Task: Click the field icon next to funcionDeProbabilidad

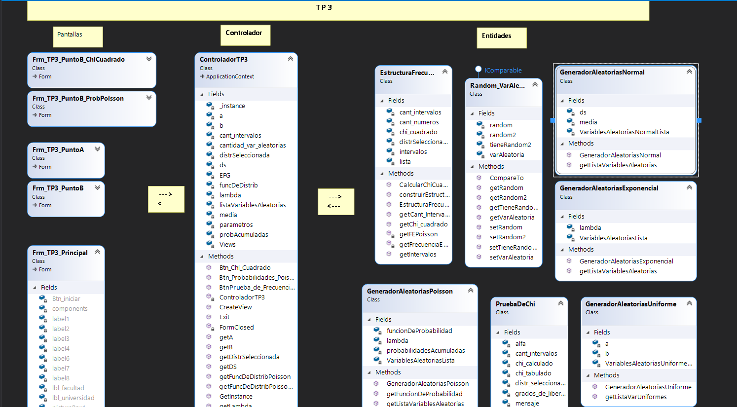Action: point(377,331)
